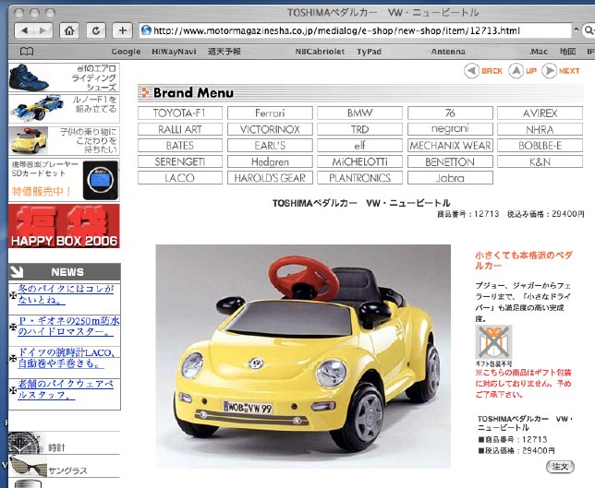The width and height of the screenshot is (595, 488).
Task: Click the NEWS header arrow icon
Action: [x=17, y=271]
